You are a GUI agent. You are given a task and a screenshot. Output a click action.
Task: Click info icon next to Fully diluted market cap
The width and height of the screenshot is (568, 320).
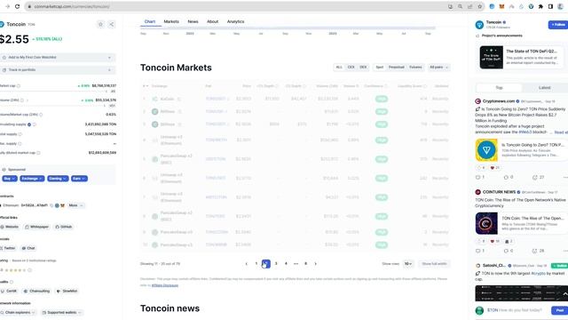[x=38, y=153]
